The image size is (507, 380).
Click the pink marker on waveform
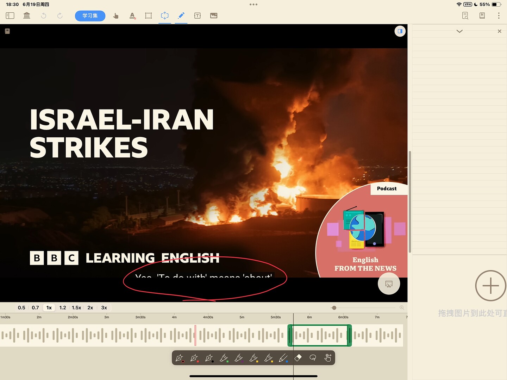(195, 335)
